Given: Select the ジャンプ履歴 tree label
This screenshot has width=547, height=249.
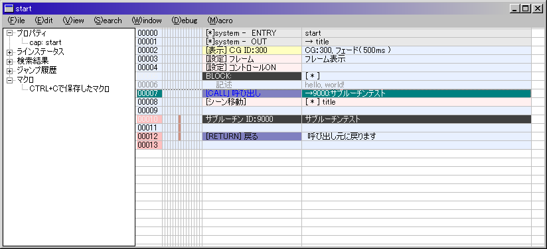Looking at the screenshot, I should tap(37, 71).
